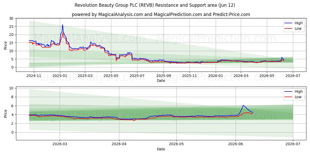
Task: Click the '2026-04' date tick label
Action: pos(119,144)
